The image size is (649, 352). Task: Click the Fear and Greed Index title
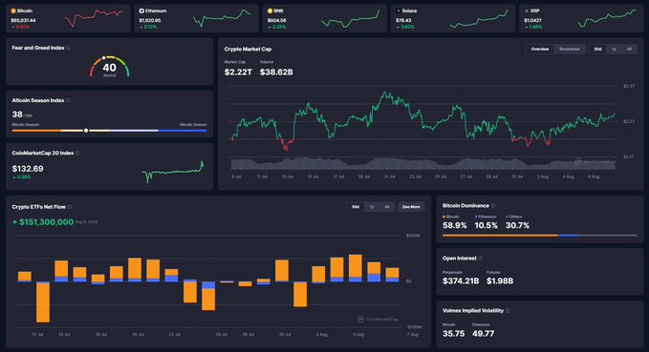pos(38,48)
